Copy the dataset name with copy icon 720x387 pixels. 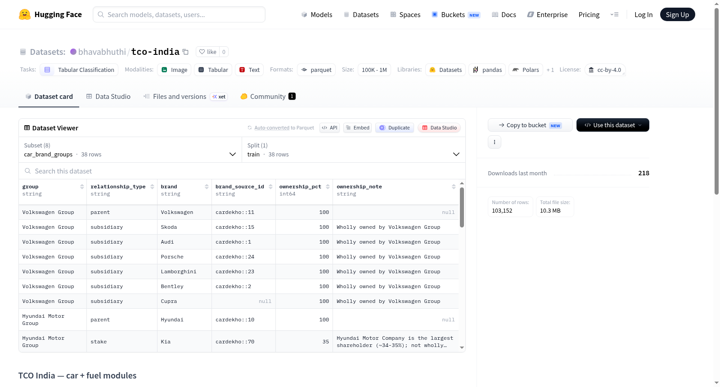(x=185, y=52)
